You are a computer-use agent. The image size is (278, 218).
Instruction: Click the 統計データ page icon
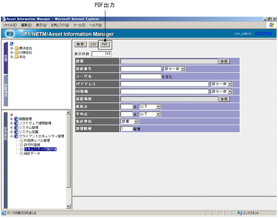pyautogui.click(x=21, y=153)
